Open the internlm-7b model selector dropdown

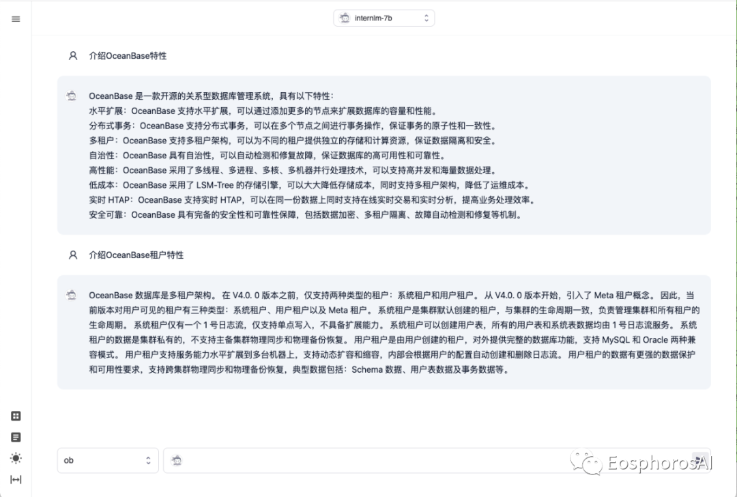coord(384,18)
